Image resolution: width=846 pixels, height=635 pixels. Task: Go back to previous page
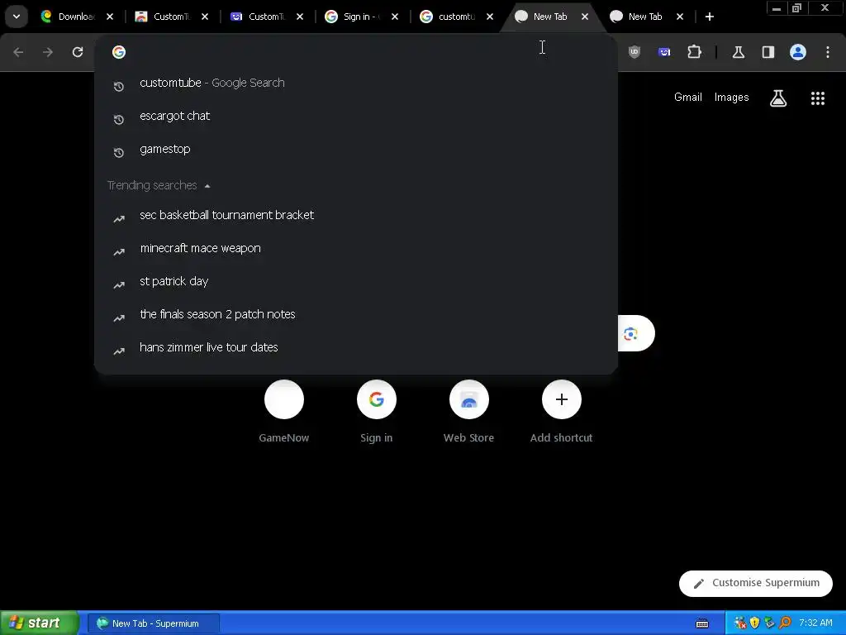click(x=18, y=52)
